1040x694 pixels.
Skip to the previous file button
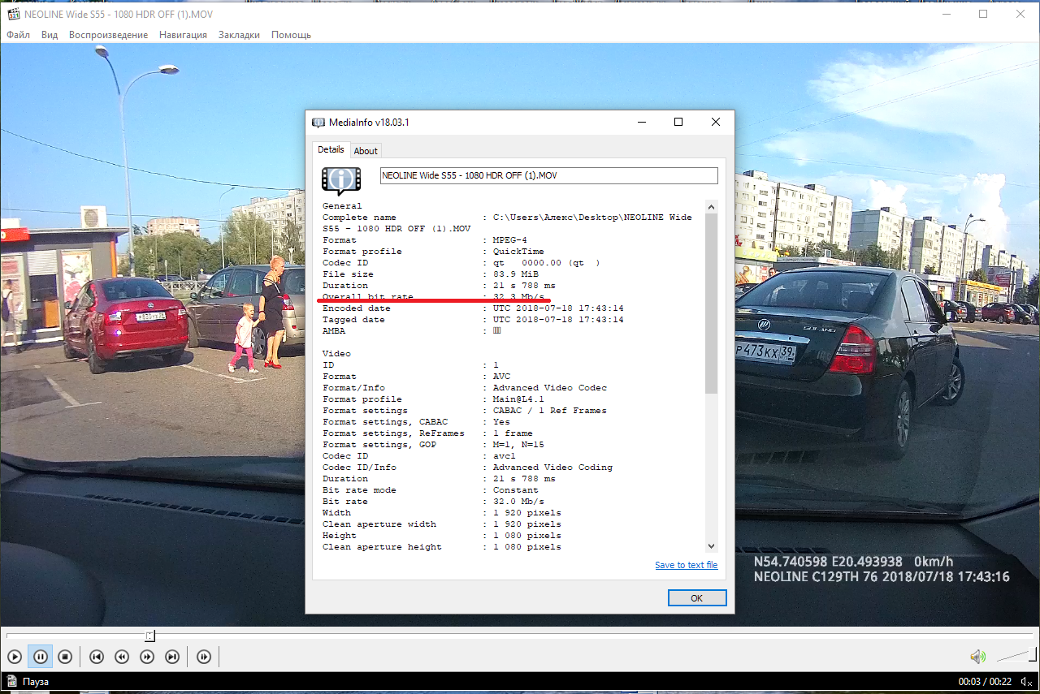96,657
